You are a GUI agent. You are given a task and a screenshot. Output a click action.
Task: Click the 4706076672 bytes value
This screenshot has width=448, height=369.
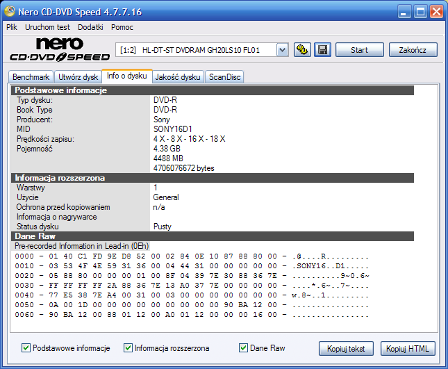183,168
